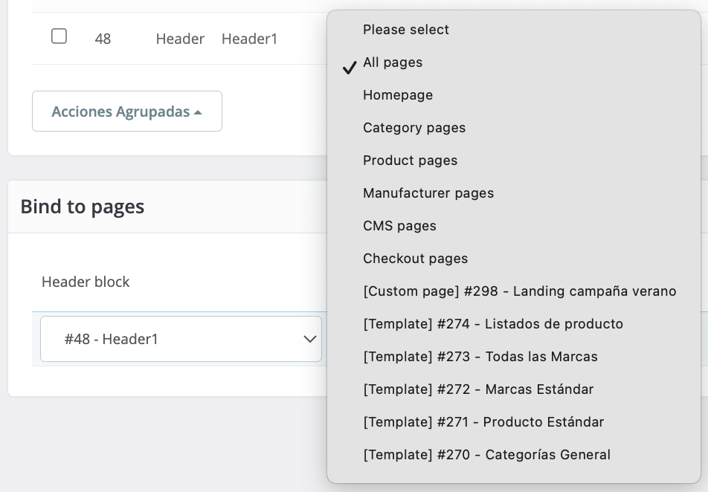This screenshot has width=708, height=492.
Task: Tick the checkbox for row 48
Action: pyautogui.click(x=59, y=36)
